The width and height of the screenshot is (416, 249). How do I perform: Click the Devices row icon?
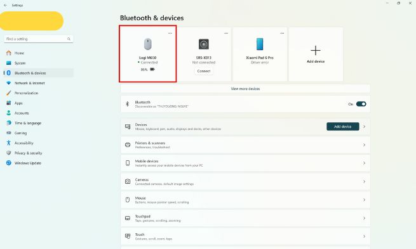pos(128,127)
